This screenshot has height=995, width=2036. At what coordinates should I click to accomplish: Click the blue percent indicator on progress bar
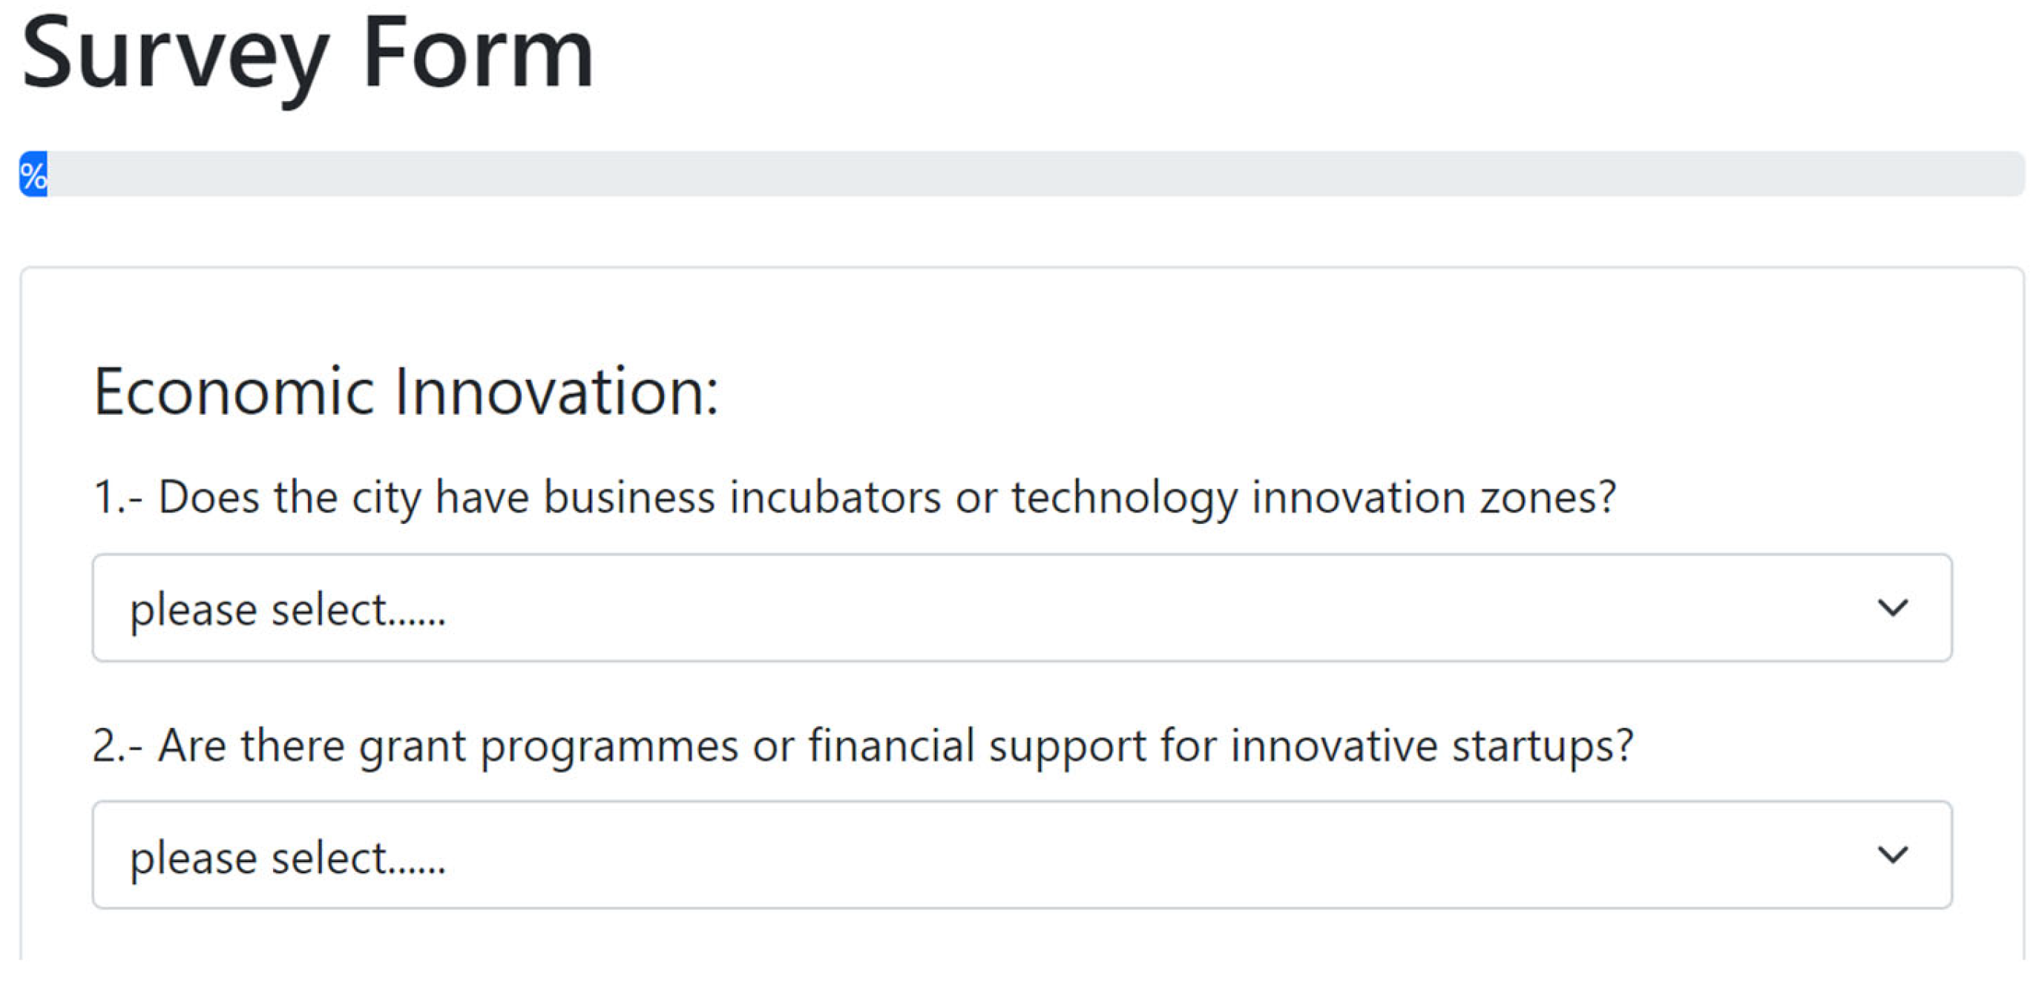(33, 174)
